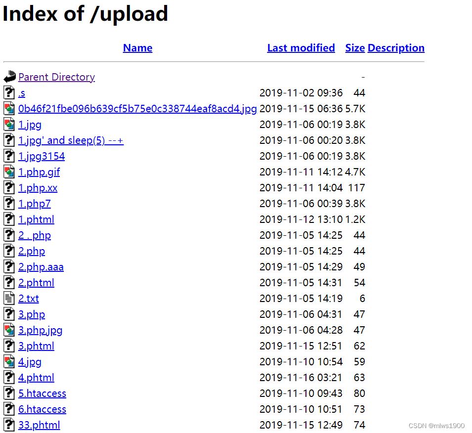
Task: Open the 1.jpg' and sleep(5) --+ link
Action: pos(71,140)
